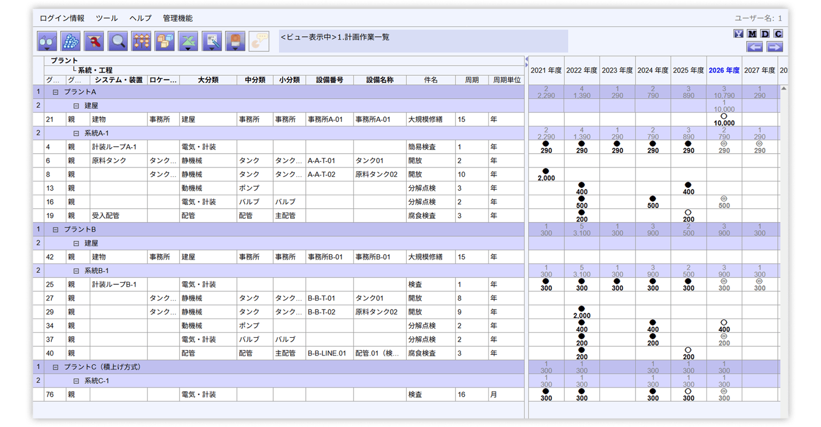Collapse the 系統C-1 tree group
This screenshot has height=427, width=821.
point(76,381)
